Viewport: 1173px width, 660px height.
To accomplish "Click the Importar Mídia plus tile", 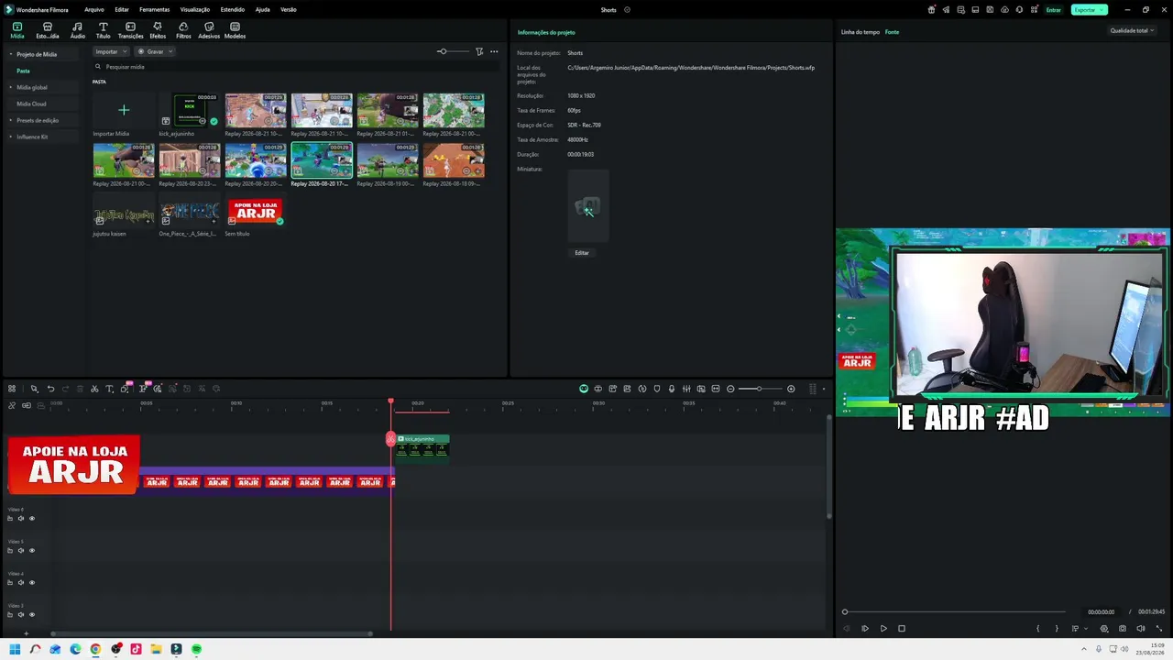I will coord(124,110).
